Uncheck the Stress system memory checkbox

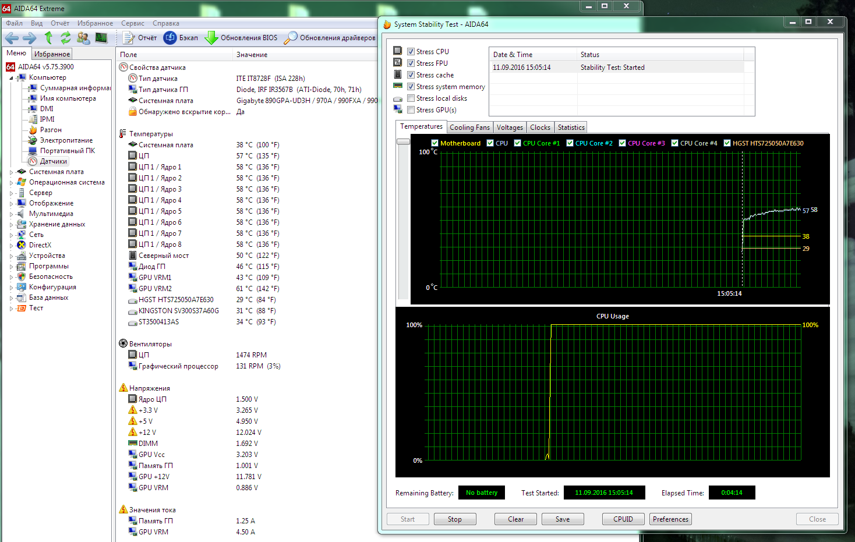click(x=411, y=87)
